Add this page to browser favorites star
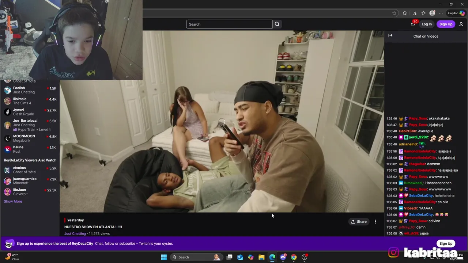468x263 pixels. tap(394, 13)
